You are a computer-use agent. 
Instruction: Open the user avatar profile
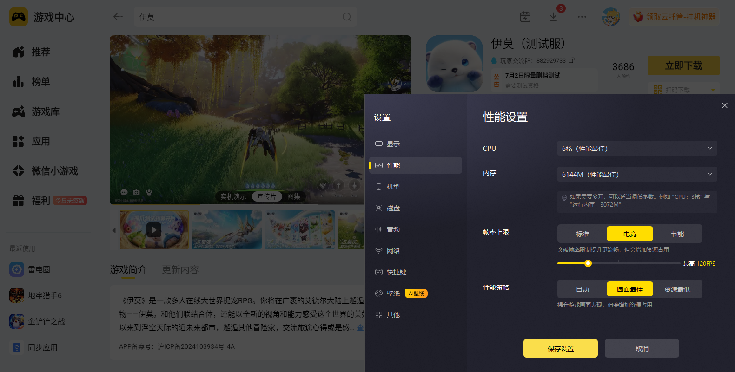click(611, 17)
